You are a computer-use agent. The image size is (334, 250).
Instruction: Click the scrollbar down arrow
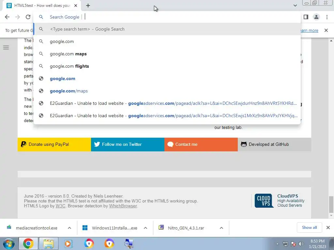tap(331, 215)
